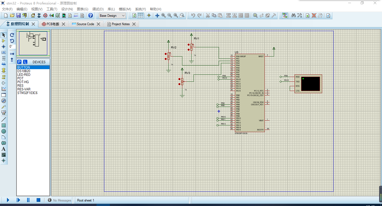Toggle the false origin icon
The width and height of the screenshot is (382, 206).
149,15
